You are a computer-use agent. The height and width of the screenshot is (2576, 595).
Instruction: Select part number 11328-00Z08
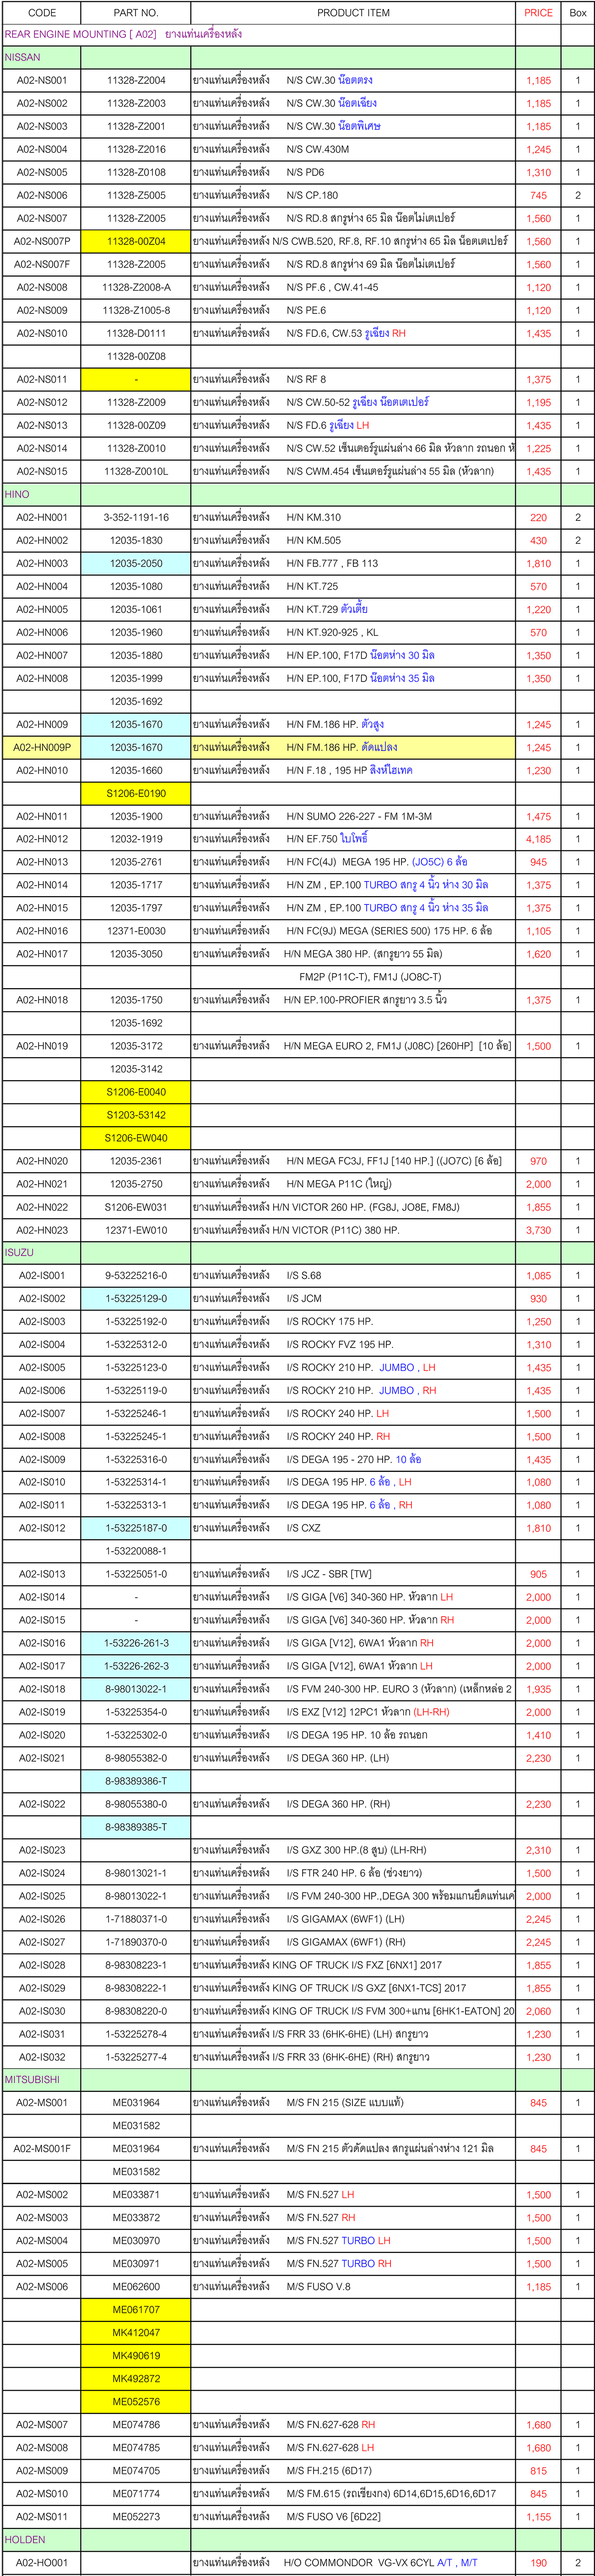[136, 356]
